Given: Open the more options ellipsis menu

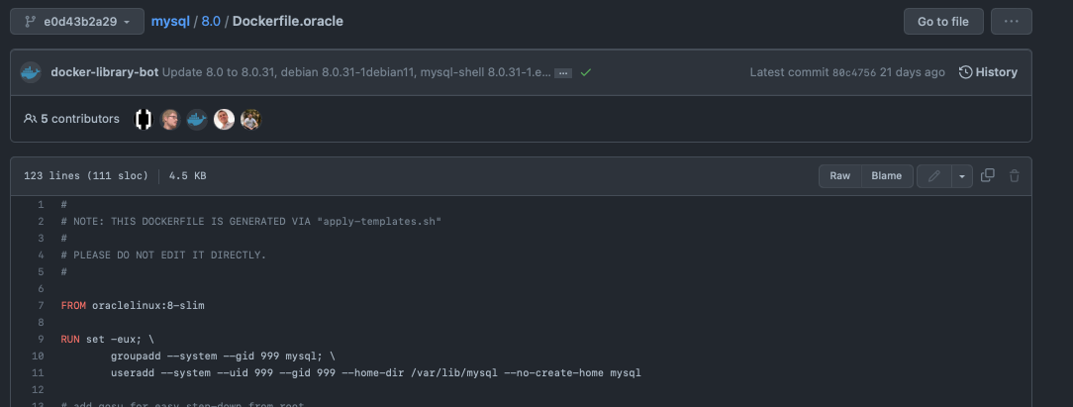Looking at the screenshot, I should pyautogui.click(x=1011, y=21).
